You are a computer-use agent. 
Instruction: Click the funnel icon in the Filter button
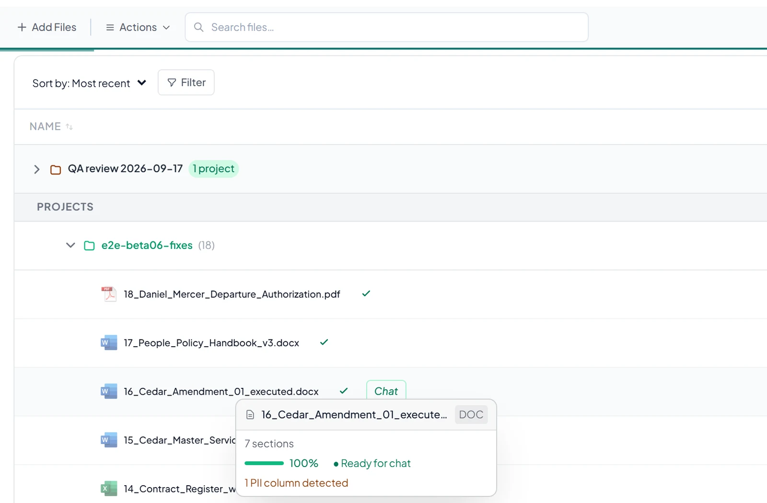tap(172, 83)
